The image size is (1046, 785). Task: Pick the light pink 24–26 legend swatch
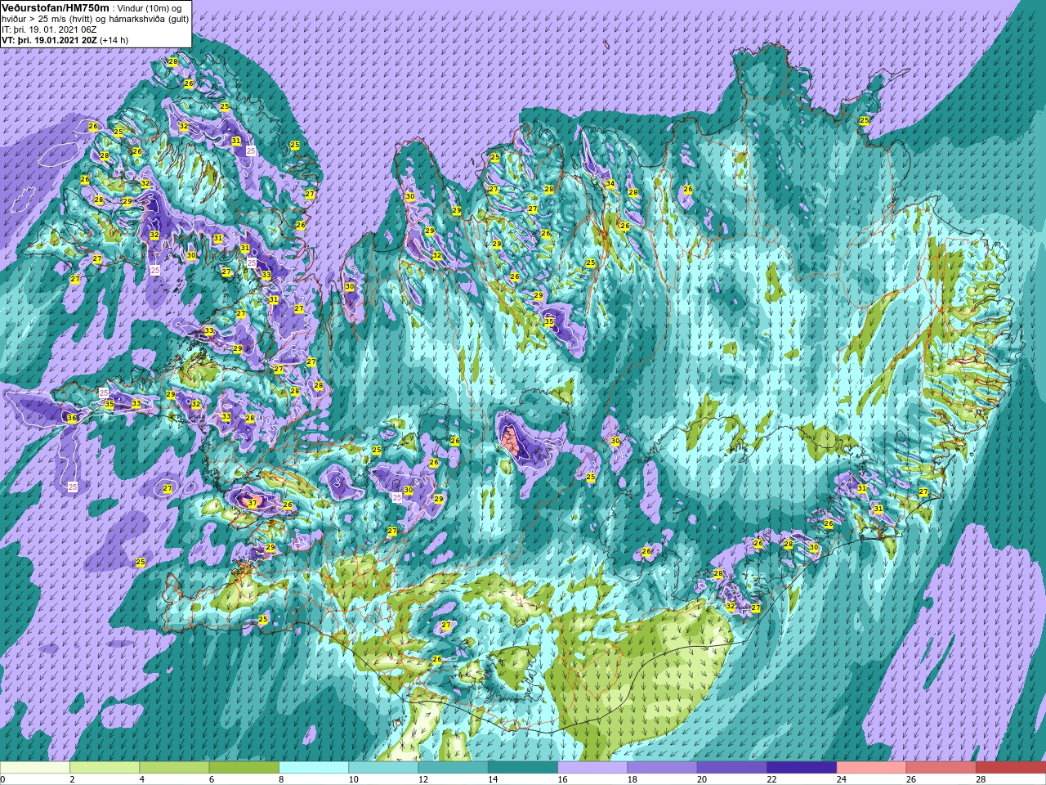click(872, 768)
